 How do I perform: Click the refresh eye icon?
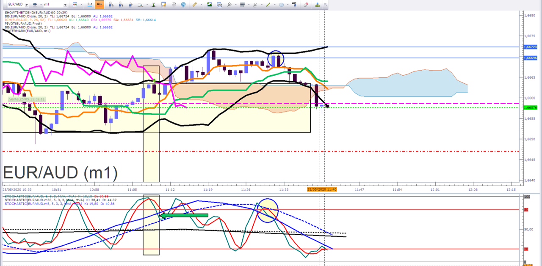click(174, 4)
